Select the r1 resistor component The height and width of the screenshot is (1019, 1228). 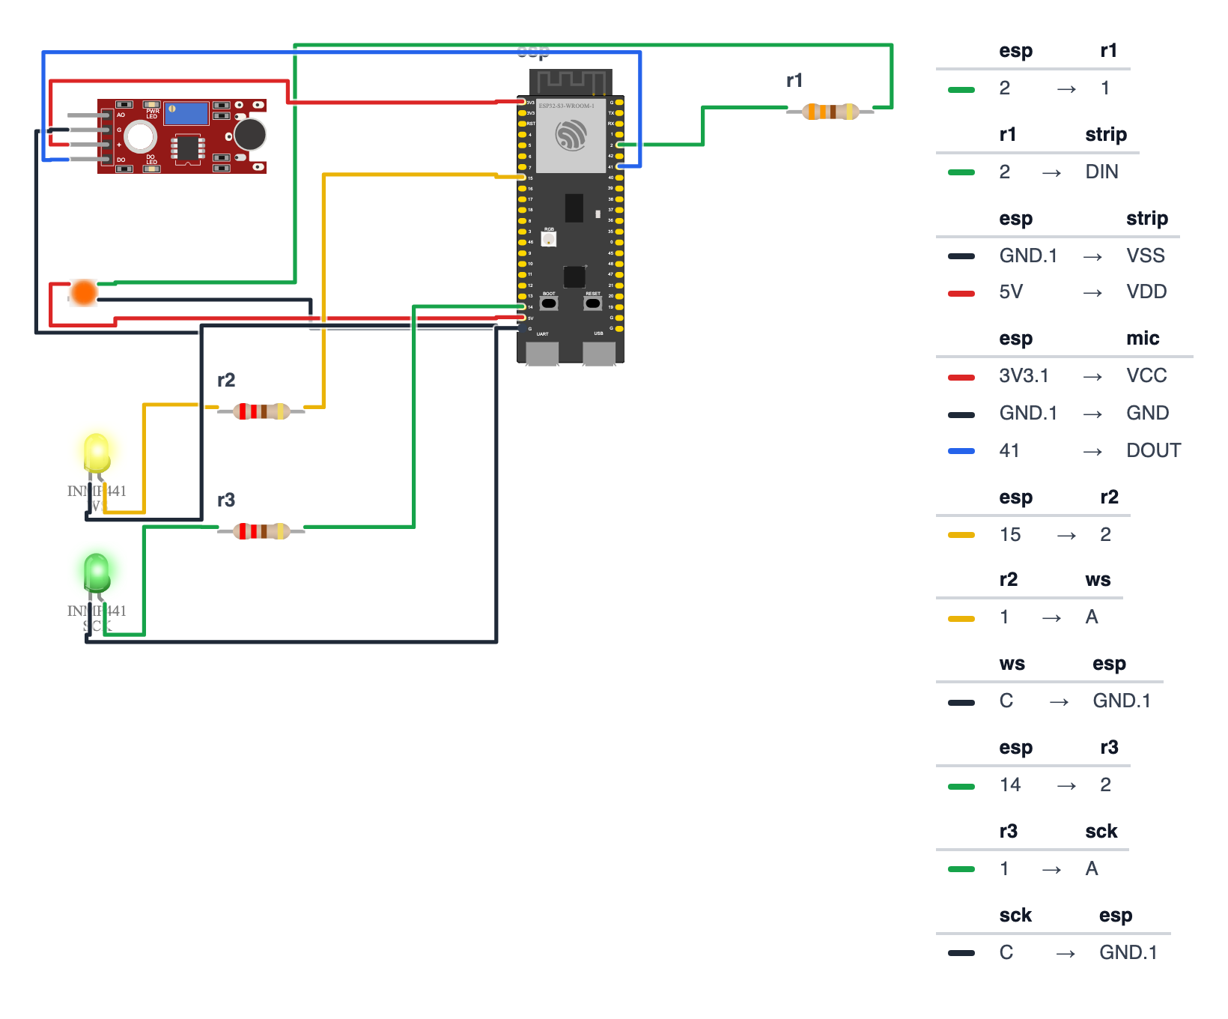[830, 112]
